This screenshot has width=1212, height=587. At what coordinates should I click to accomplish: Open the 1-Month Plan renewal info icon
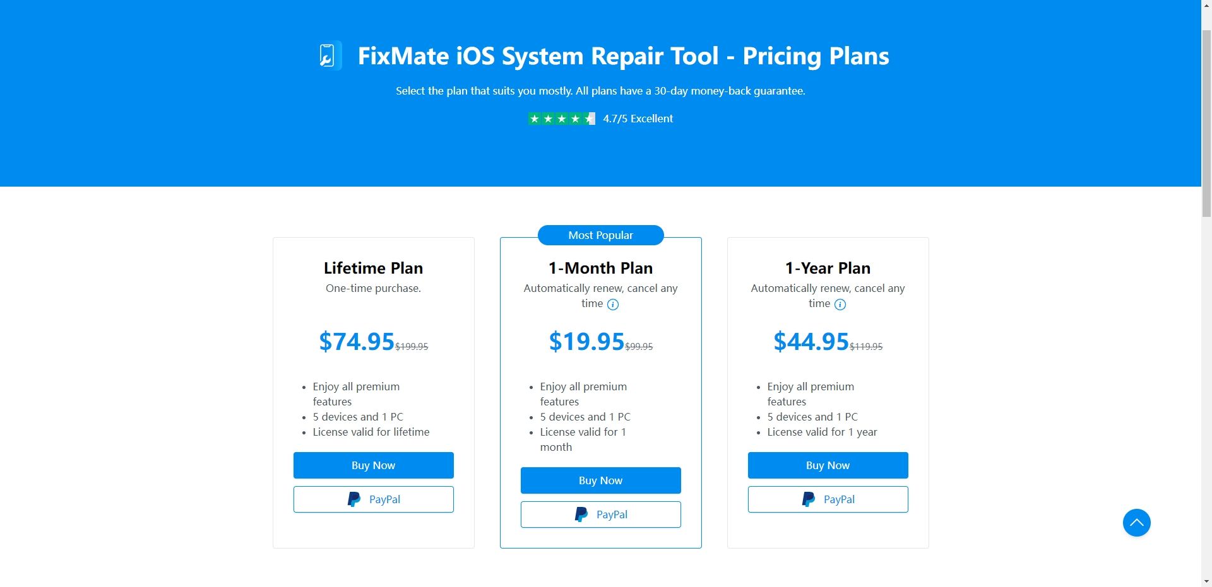tap(612, 305)
